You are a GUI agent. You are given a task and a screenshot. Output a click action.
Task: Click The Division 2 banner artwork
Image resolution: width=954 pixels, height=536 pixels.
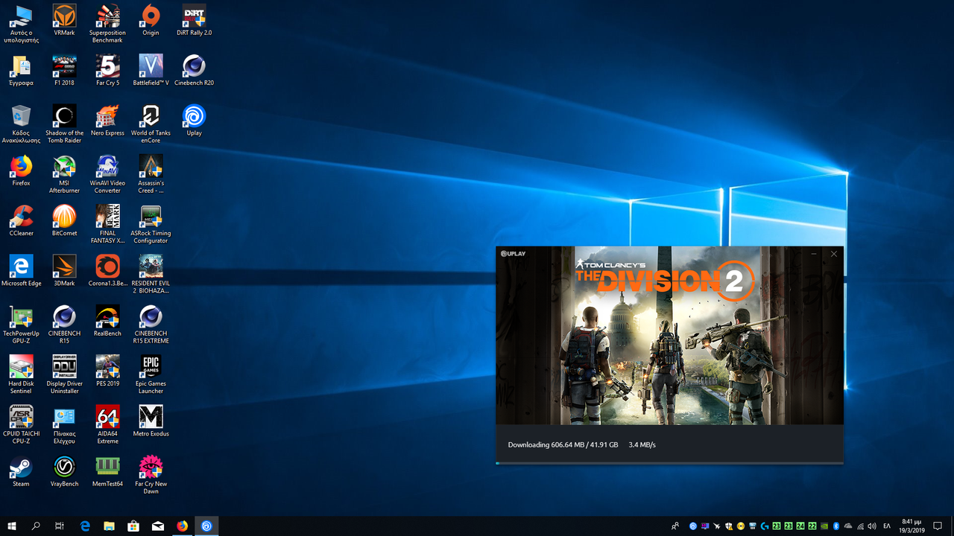click(670, 336)
